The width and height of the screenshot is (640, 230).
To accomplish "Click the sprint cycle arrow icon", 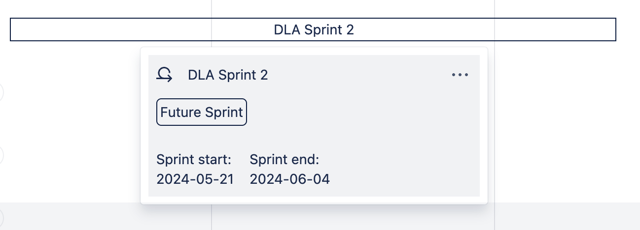I will click(164, 75).
